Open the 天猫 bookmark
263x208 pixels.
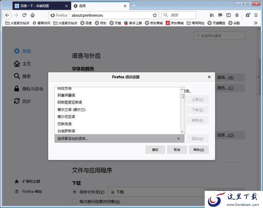(x=115, y=23)
